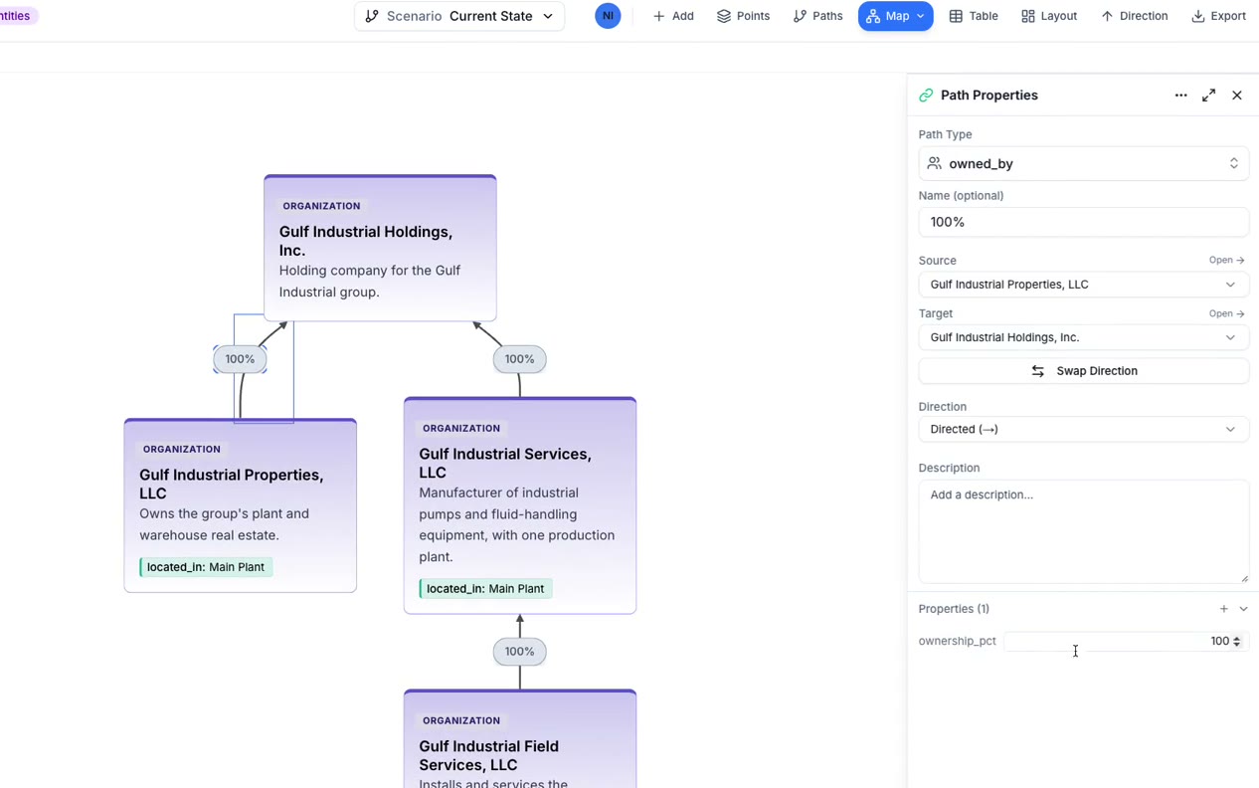Screen dimensions: 1259x788
Task: Click the Description text area
Action: tap(1083, 531)
